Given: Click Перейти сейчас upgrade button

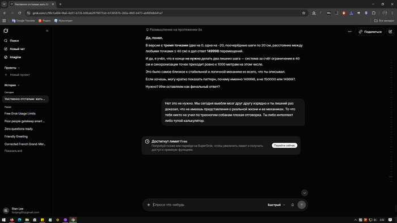Looking at the screenshot, I should tap(284, 145).
